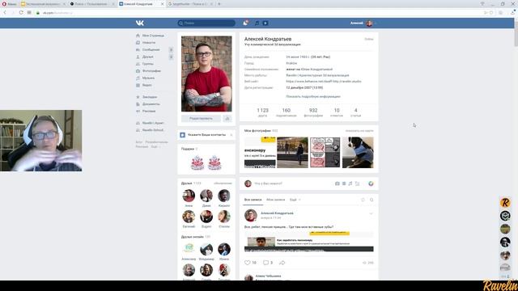The image size is (518, 291).
Task: Open the Алексей account dropdown in the header
Action: (363, 23)
